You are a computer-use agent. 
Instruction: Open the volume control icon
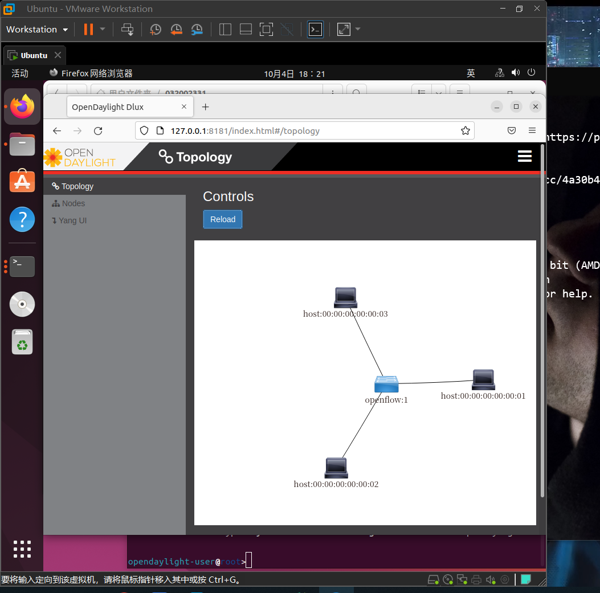516,73
